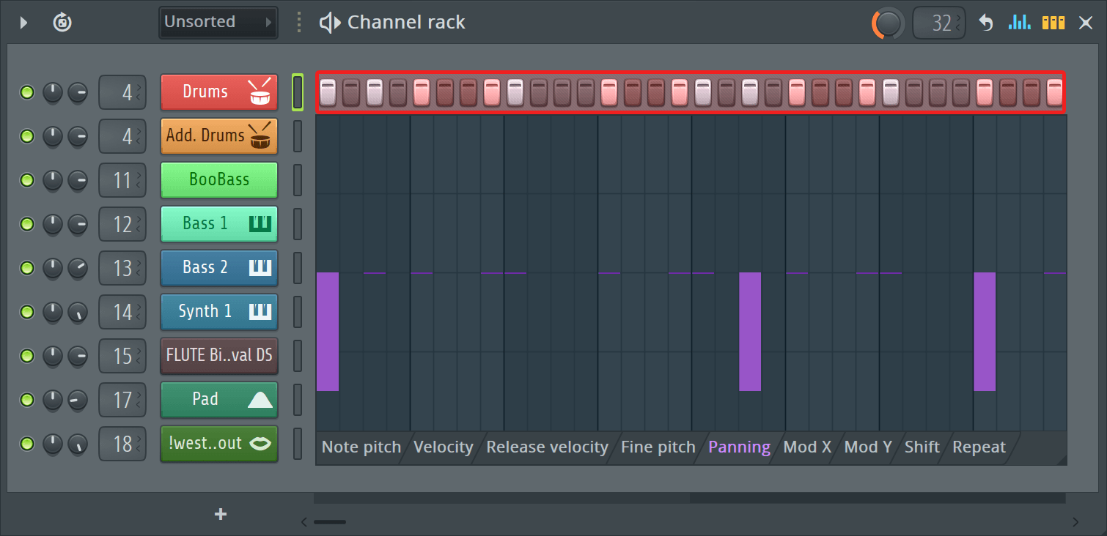Image resolution: width=1107 pixels, height=536 pixels.
Task: Switch to the Mod X tab
Action: tap(807, 447)
